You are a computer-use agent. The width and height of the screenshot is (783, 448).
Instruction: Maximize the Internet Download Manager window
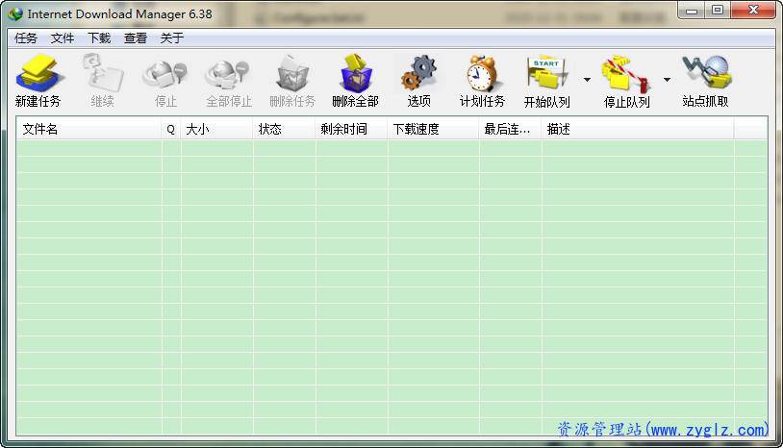pos(717,11)
